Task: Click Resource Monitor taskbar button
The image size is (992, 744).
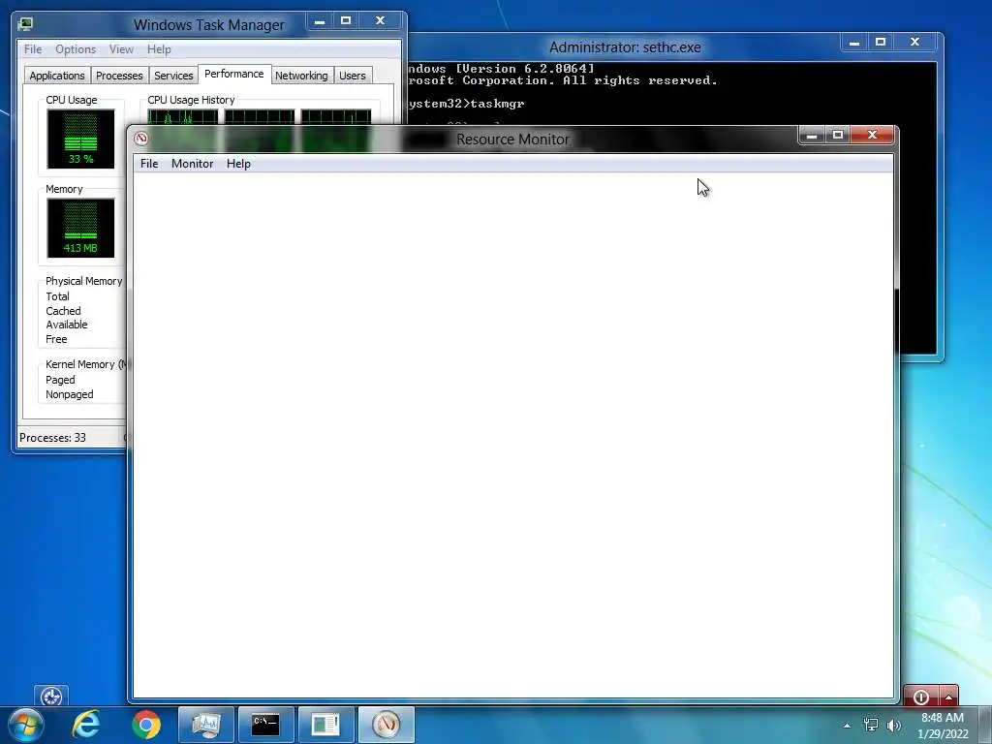Action: click(386, 725)
